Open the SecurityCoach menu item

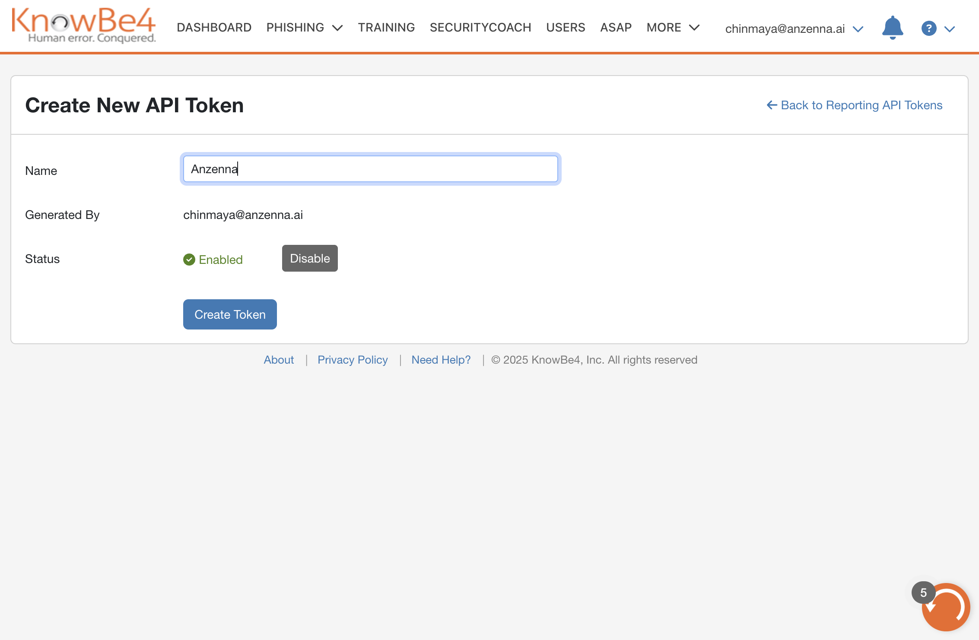tap(480, 28)
